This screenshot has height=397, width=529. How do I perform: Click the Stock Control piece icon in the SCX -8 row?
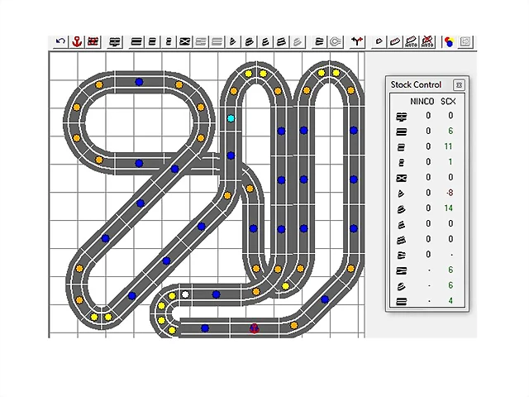tap(402, 194)
